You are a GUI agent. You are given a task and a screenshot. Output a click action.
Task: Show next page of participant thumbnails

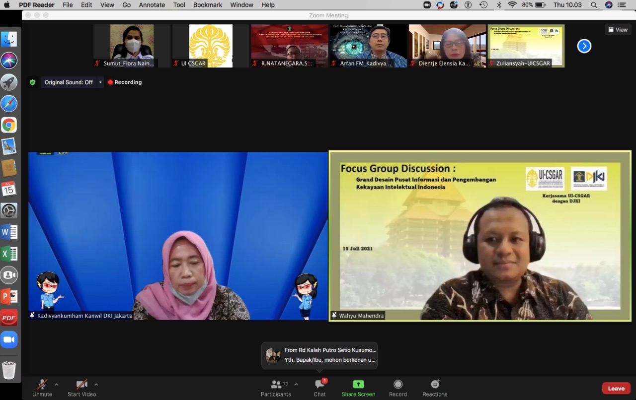[584, 46]
